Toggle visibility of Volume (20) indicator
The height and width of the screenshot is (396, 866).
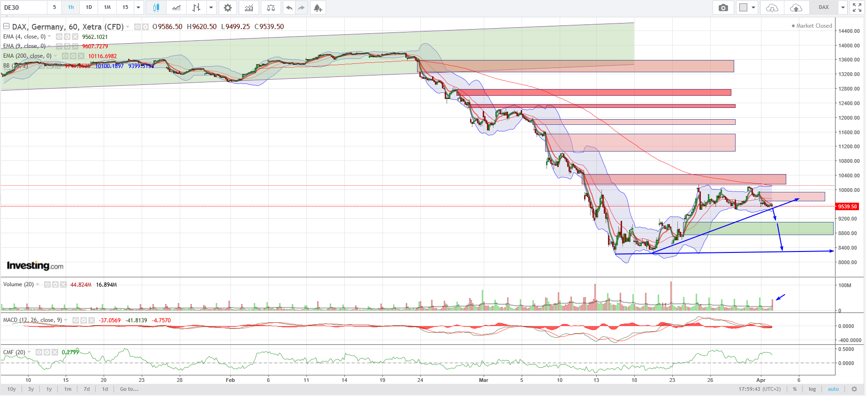tap(47, 284)
